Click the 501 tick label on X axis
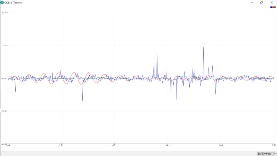277x156 pixels. 168,145
